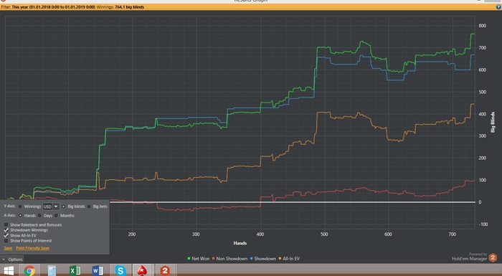
Task: Select the Big blinds radio button
Action: coord(63,206)
